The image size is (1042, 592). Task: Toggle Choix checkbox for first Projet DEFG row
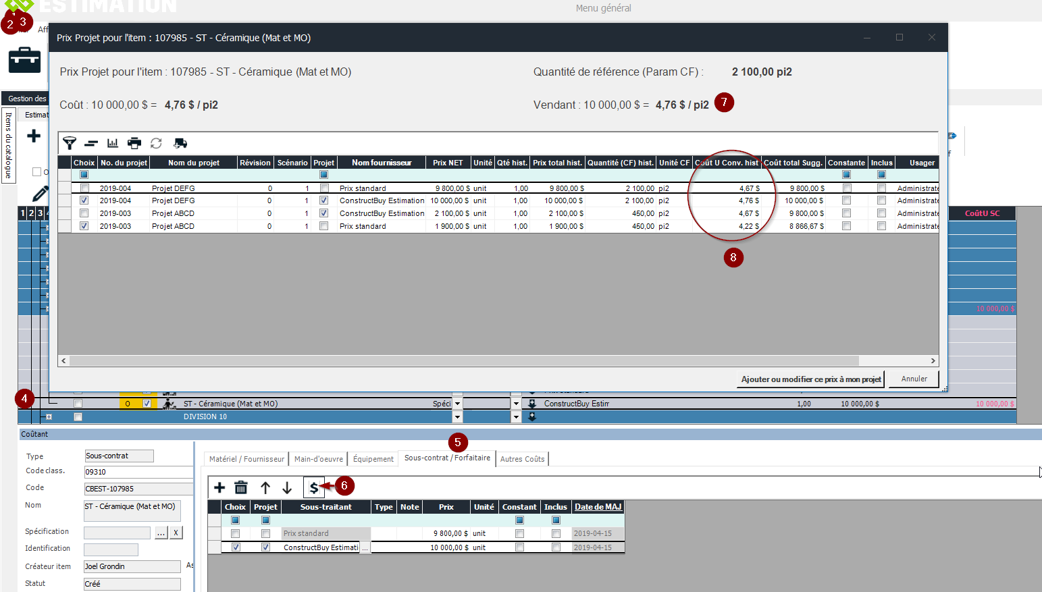point(84,188)
